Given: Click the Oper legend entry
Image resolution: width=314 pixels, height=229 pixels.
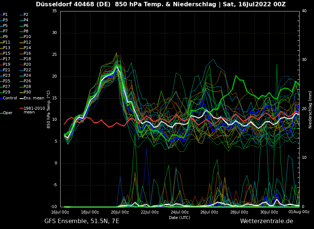Looking at the screenshot, I should click(x=8, y=113).
